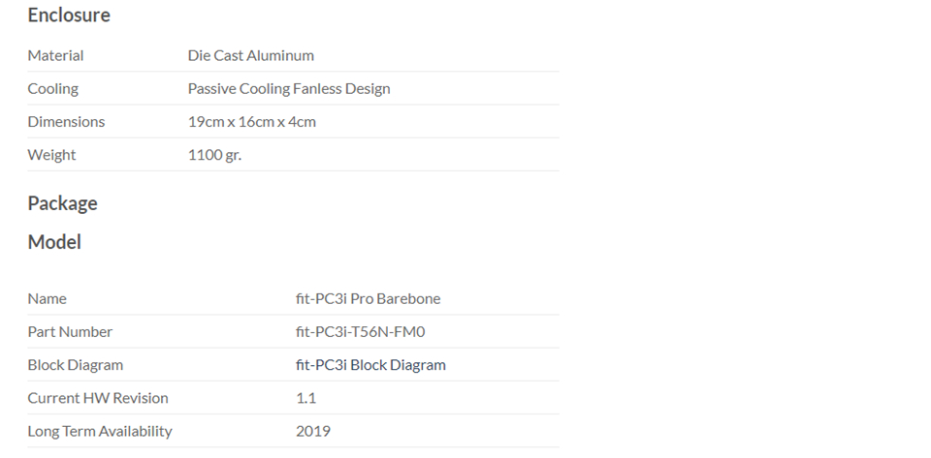Click the Enclosure section heading
The width and height of the screenshot is (931, 458).
click(69, 15)
